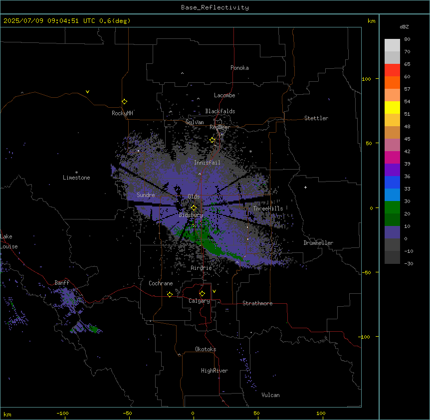Viewport: 430px width, 420px height.
Task: Select the RedDeer city label
Action: click(x=219, y=127)
